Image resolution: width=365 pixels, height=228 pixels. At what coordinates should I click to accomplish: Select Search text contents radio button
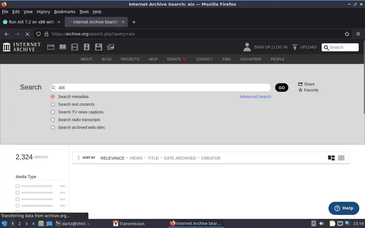[x=53, y=104]
